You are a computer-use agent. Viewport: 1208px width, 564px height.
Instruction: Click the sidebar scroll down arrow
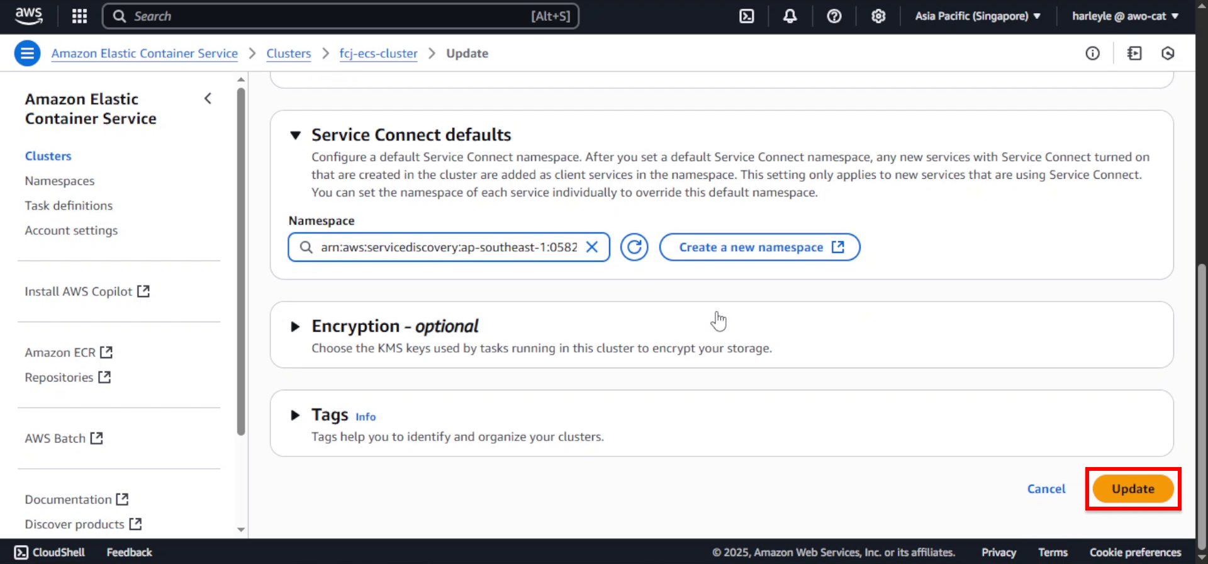(x=241, y=530)
